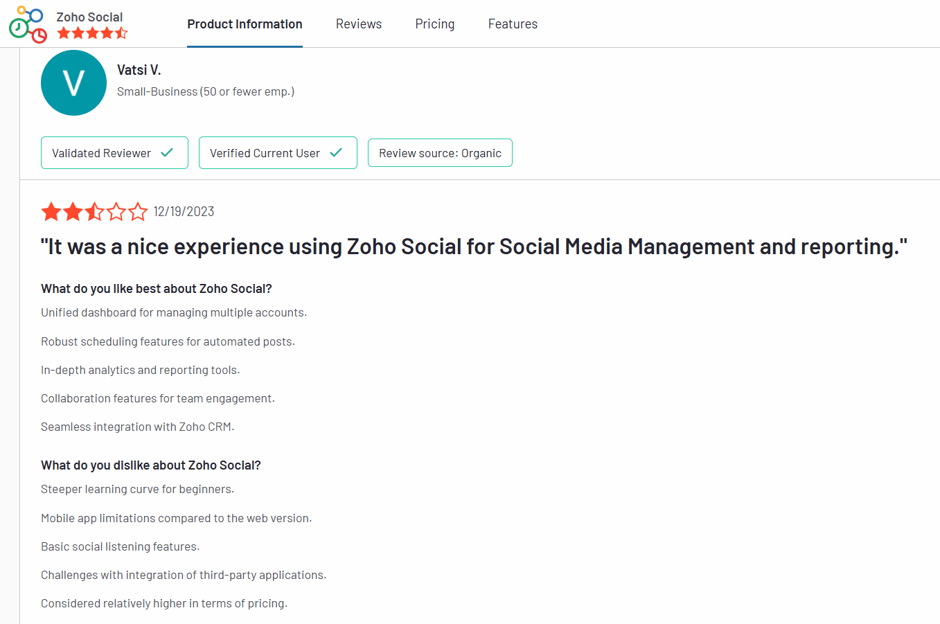Screen dimensions: 940x624
Task: Expand the review title quote
Action: (x=473, y=246)
